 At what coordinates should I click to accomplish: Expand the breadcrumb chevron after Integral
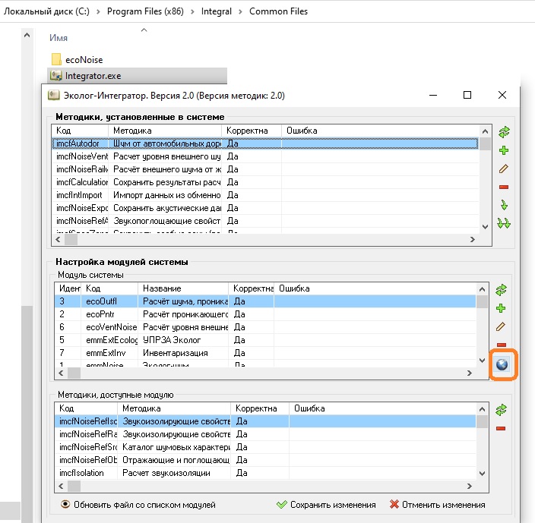coord(240,13)
